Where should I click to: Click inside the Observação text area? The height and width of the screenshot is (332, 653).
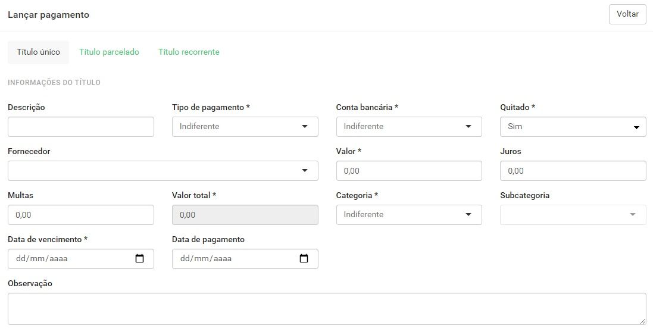[x=327, y=309]
